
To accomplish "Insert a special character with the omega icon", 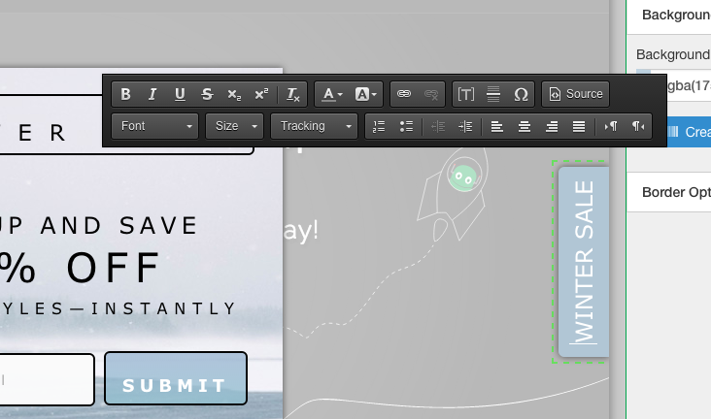I will click(x=521, y=94).
